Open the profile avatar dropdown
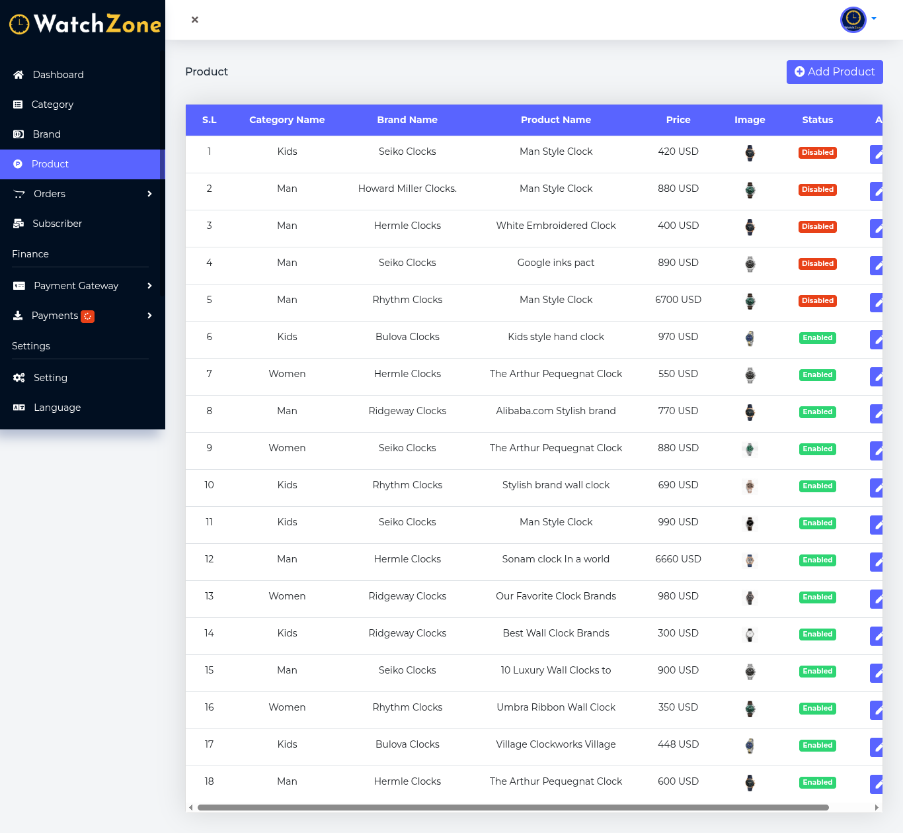 coord(857,20)
